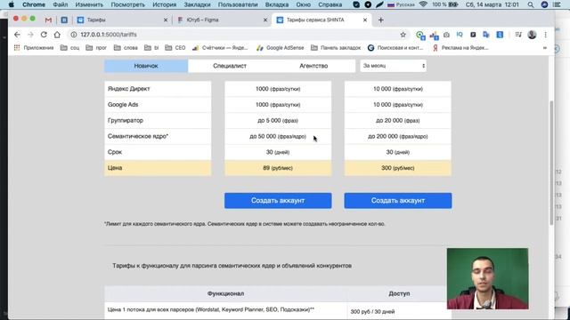This screenshot has width=570, height=320.
Task: Click the до 50 000 (фраз/ядро) cell
Action: pyautogui.click(x=278, y=136)
